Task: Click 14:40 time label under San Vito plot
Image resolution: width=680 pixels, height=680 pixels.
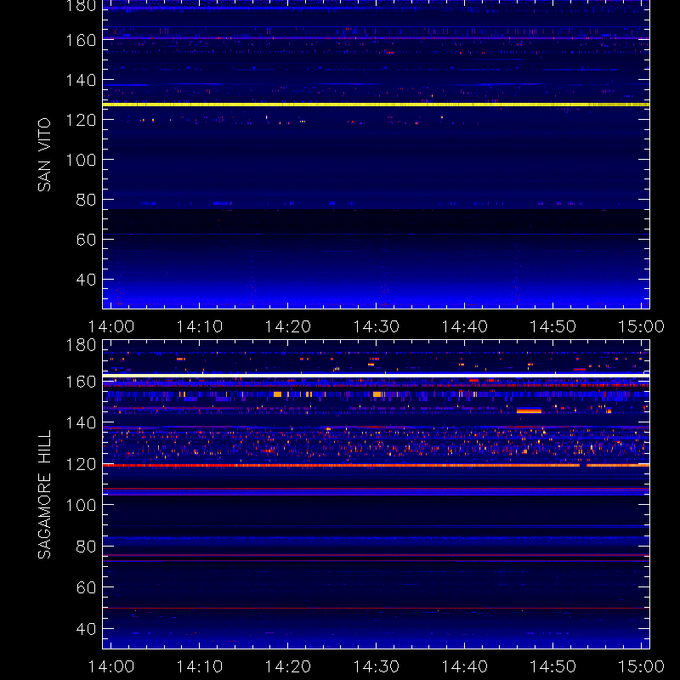Action: pyautogui.click(x=464, y=326)
